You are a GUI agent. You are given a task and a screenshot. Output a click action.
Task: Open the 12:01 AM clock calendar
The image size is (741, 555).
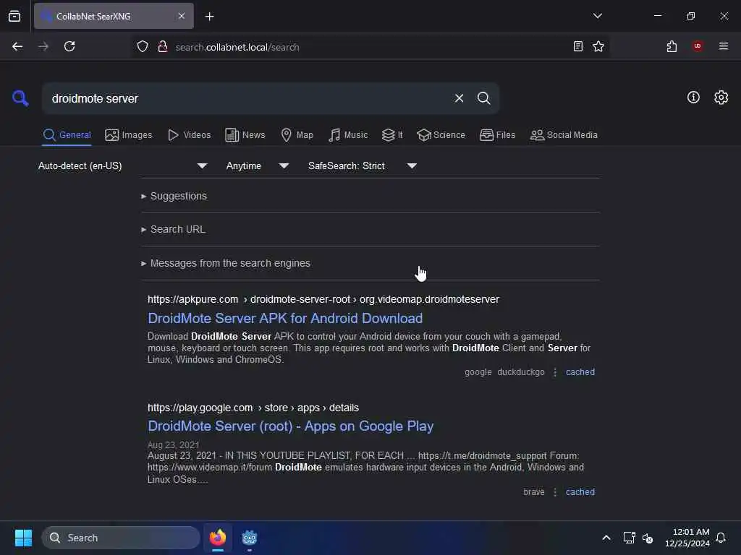coord(687,538)
